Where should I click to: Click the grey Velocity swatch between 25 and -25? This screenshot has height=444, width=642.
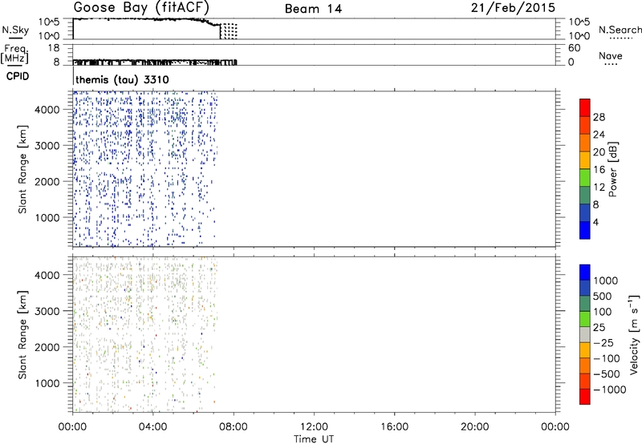click(585, 334)
